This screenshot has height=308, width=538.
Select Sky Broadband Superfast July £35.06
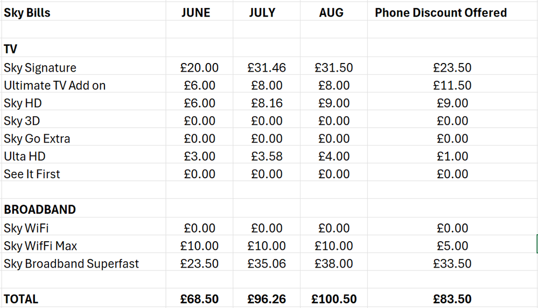tap(267, 264)
